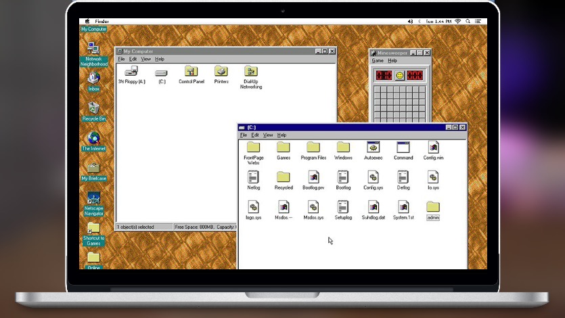Select the Recycled folder
Screen dimensions: 565x318
pyautogui.click(x=284, y=181)
